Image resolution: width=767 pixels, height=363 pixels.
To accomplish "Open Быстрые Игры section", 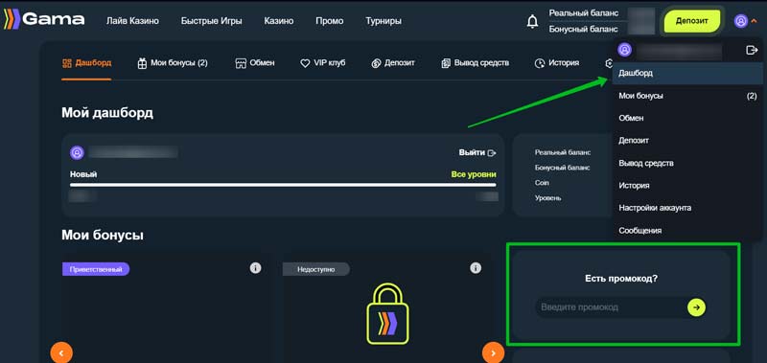I will click(x=211, y=21).
